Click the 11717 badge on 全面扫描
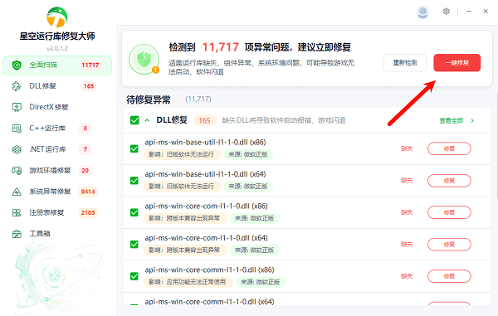Viewport: 498px width, 316px height. pyautogui.click(x=90, y=65)
